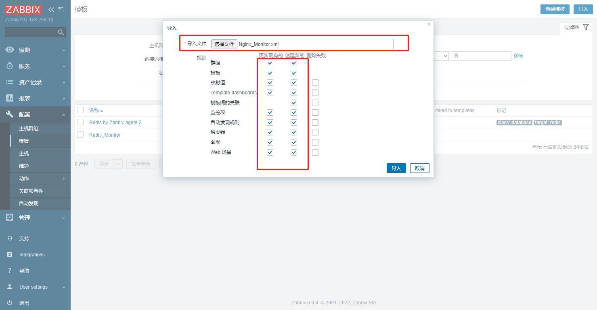This screenshot has width=597, height=310.
Task: Enable delete missing for 映射值
Action: pyautogui.click(x=315, y=83)
